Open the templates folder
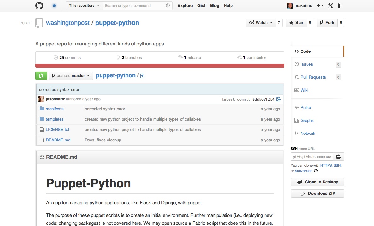 (55, 119)
